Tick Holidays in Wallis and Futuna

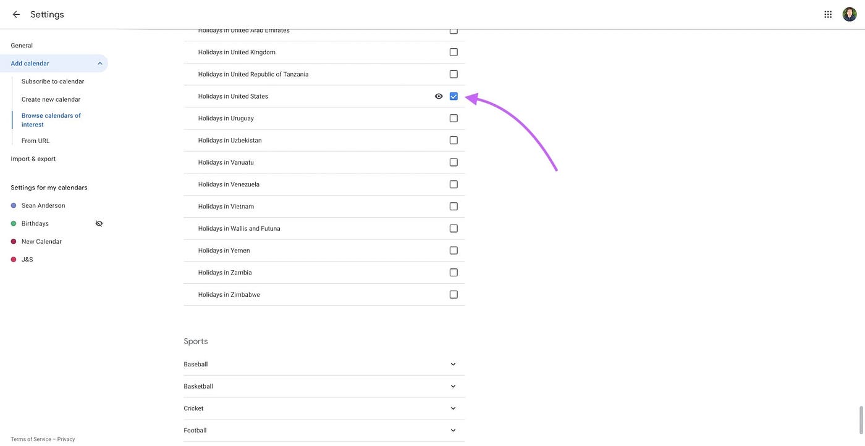pyautogui.click(x=454, y=228)
